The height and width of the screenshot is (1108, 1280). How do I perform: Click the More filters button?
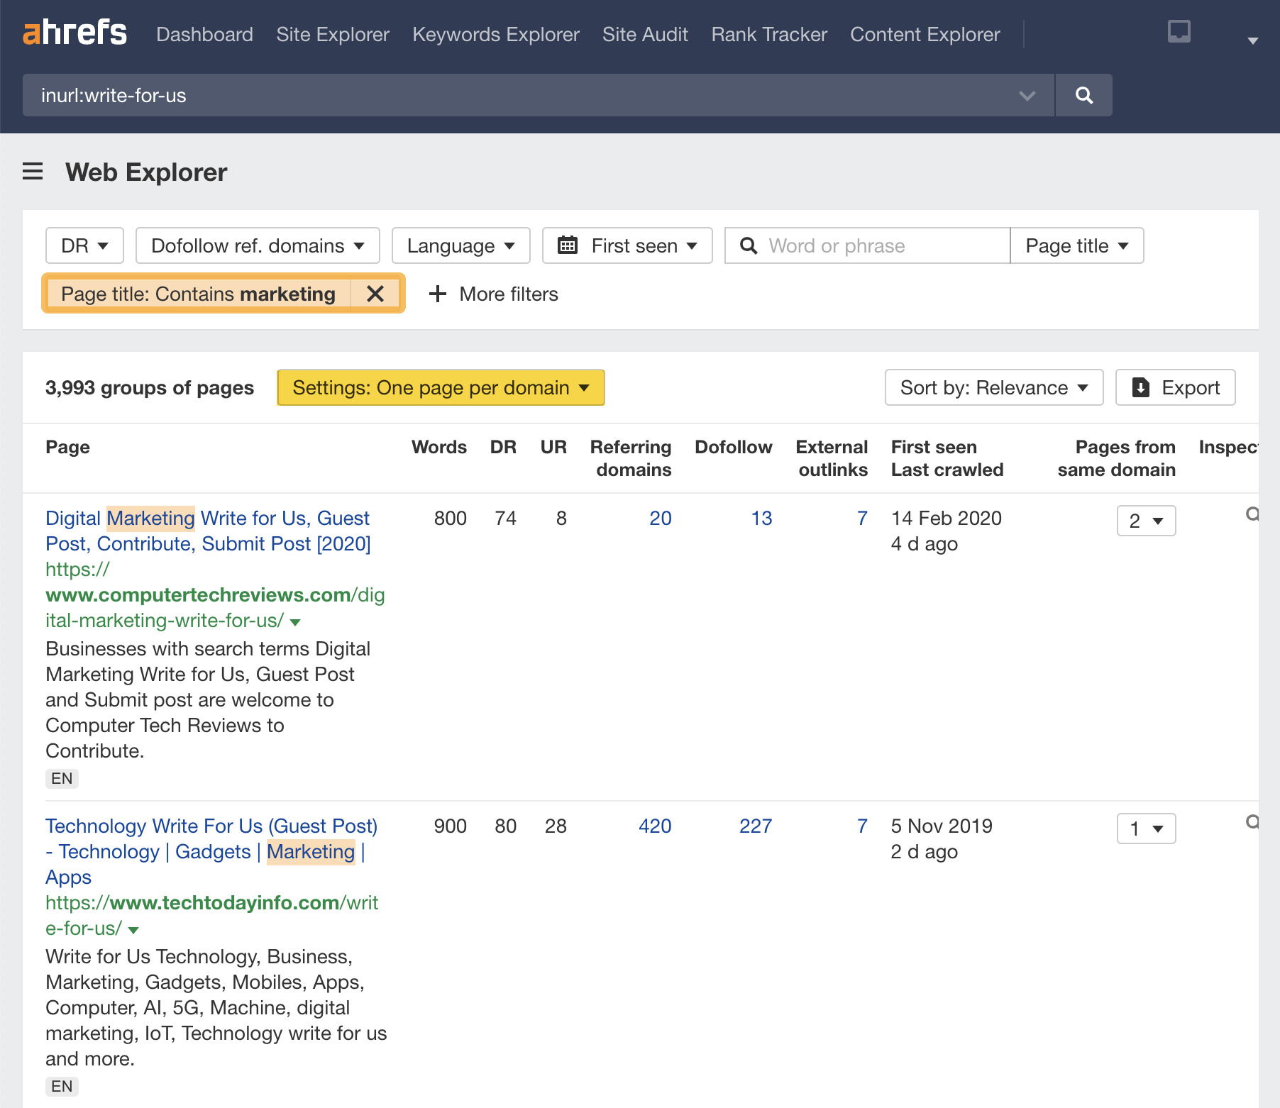coord(493,294)
